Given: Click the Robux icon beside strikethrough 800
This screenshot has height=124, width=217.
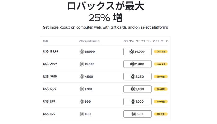Looking at the screenshot, I should pos(82,101).
